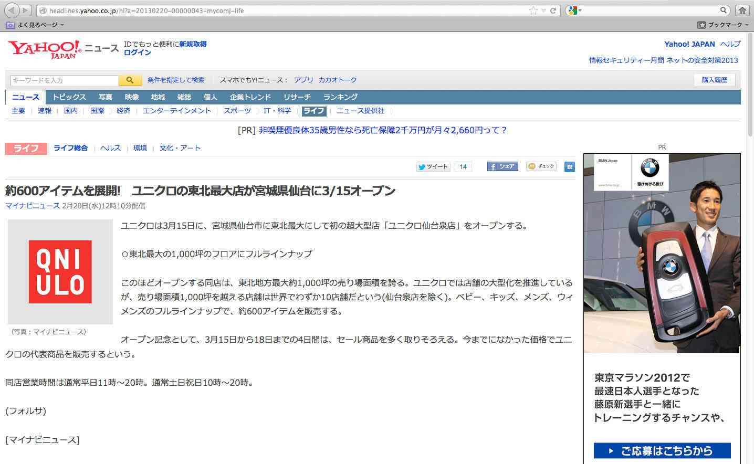The height and width of the screenshot is (464, 754).
Task: Open the IT・科学 category
Action: click(x=277, y=111)
